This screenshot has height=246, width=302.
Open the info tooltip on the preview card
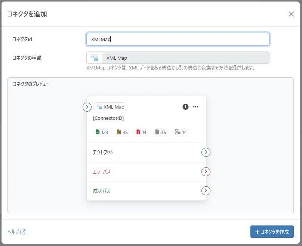(x=186, y=106)
